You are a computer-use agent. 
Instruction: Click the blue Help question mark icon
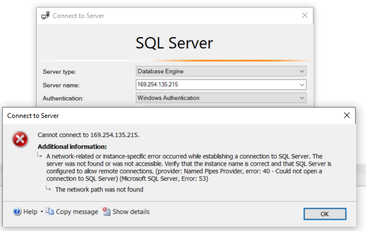point(17,211)
